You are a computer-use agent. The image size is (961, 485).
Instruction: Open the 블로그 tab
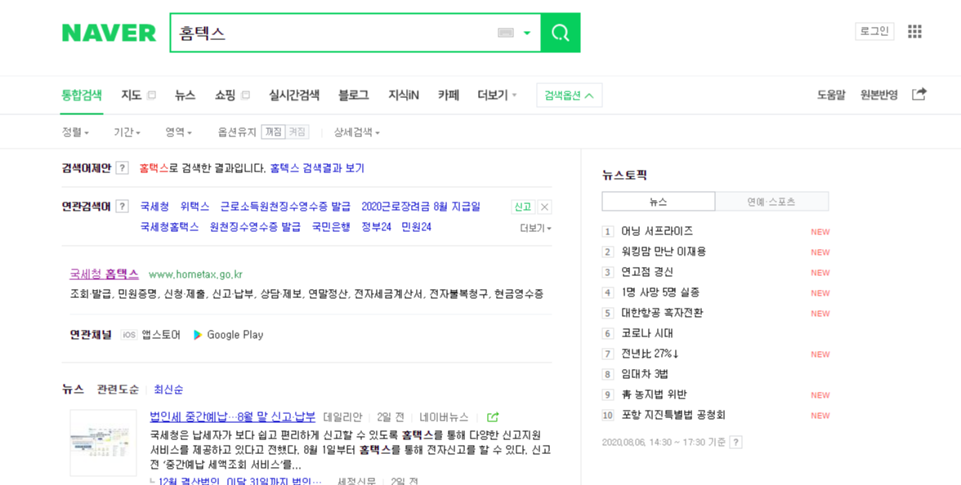pyautogui.click(x=354, y=96)
